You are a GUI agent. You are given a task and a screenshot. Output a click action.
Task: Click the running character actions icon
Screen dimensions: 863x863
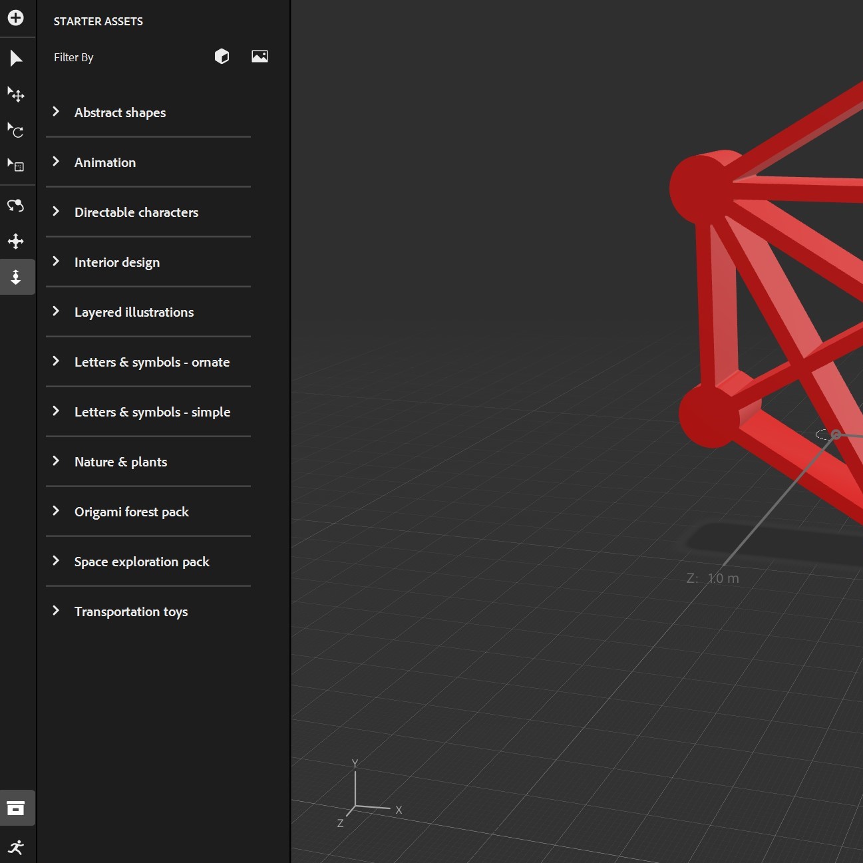(x=17, y=846)
